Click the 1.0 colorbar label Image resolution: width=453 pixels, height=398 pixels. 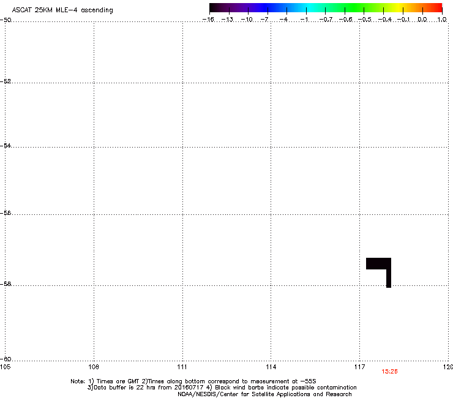[442, 20]
